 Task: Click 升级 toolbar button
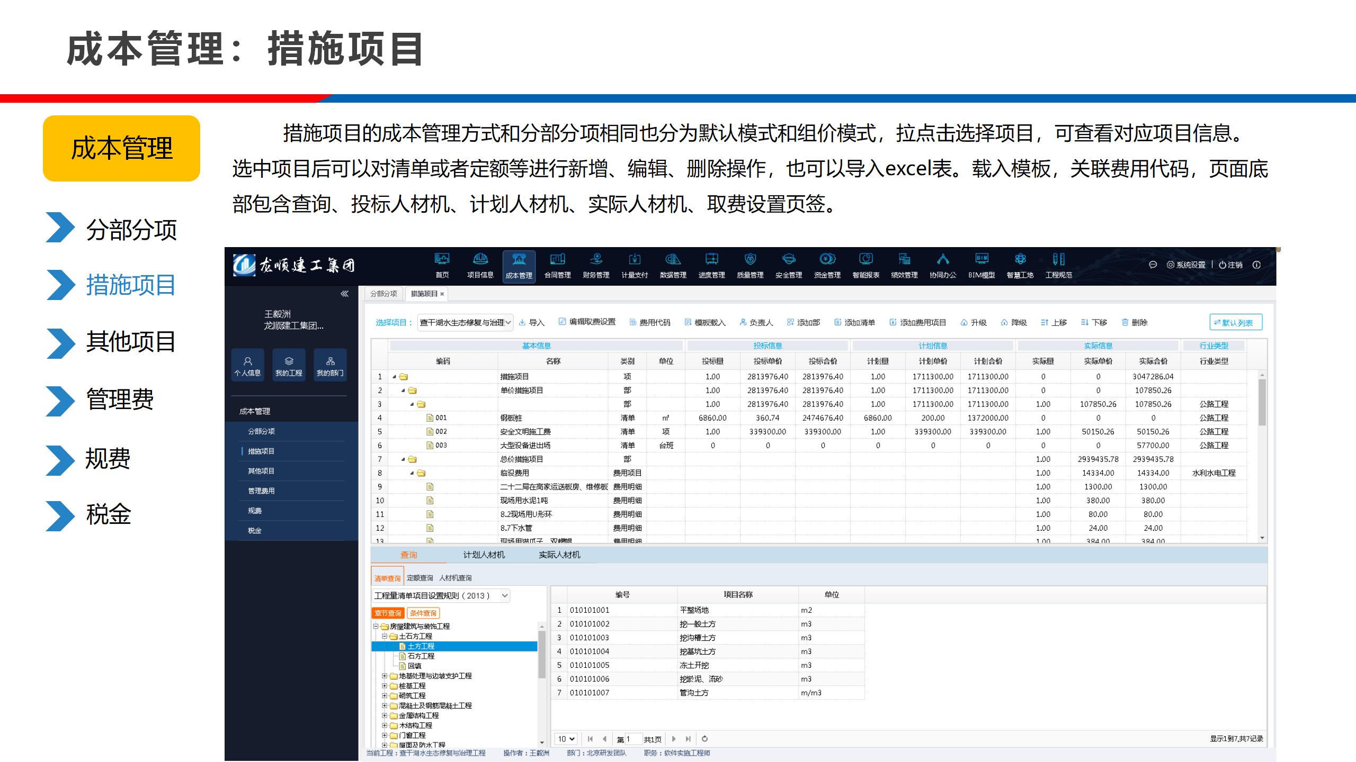tap(974, 322)
